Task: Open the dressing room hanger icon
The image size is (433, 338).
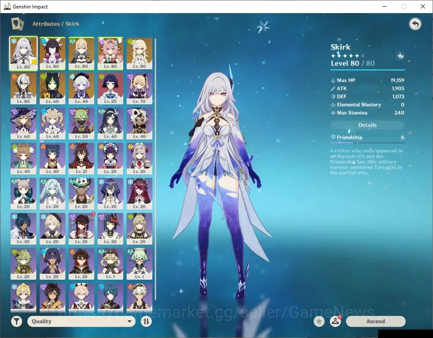Action: (x=335, y=322)
